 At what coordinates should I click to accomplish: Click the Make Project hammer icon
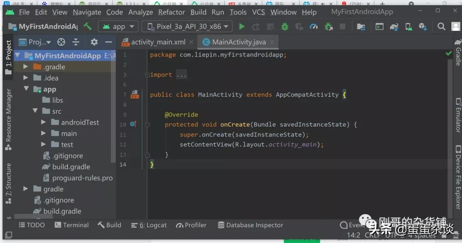tap(88, 27)
